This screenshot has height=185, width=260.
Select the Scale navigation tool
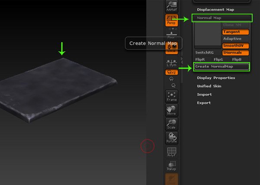click(172, 124)
